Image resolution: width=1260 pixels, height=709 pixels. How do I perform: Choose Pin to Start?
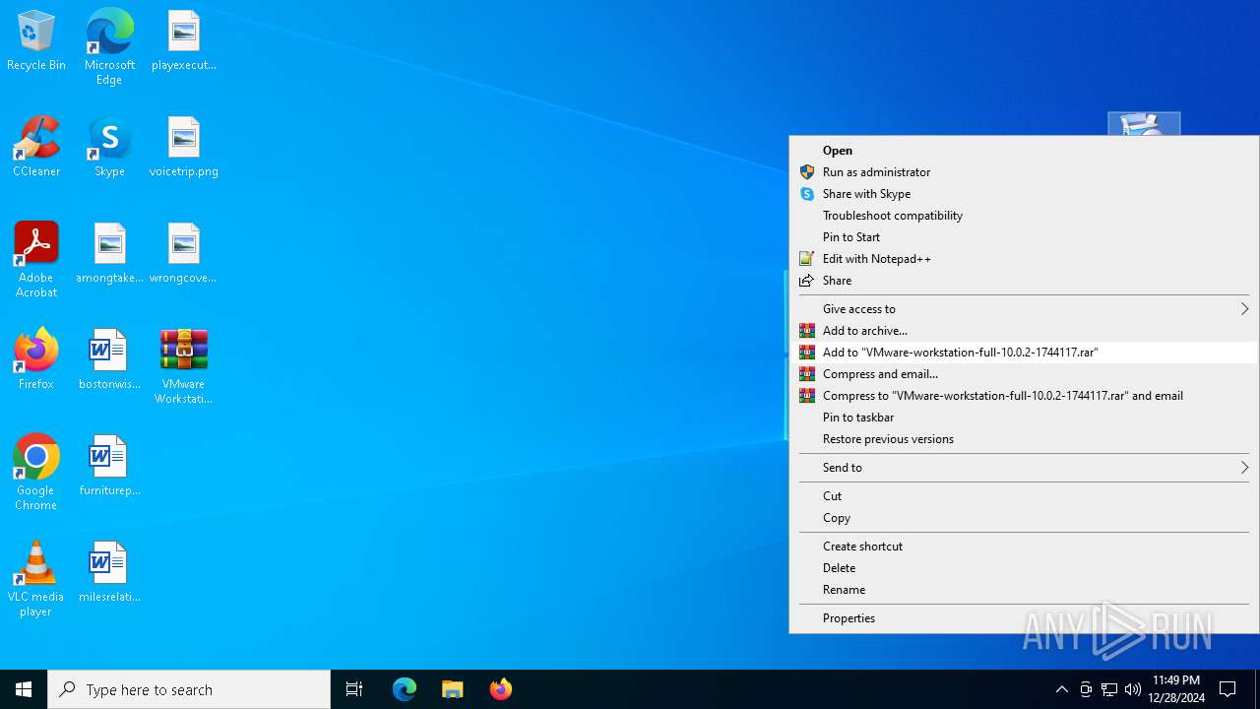click(x=1024, y=237)
